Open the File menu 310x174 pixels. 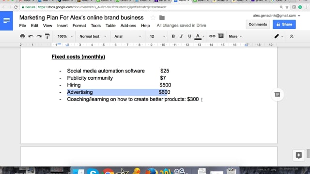pos(23,26)
